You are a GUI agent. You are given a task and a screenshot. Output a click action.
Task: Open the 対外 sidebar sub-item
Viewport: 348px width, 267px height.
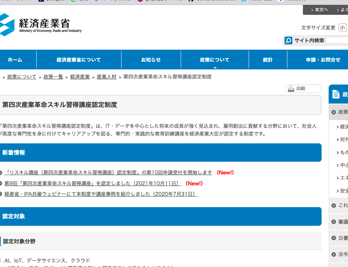[342, 139]
